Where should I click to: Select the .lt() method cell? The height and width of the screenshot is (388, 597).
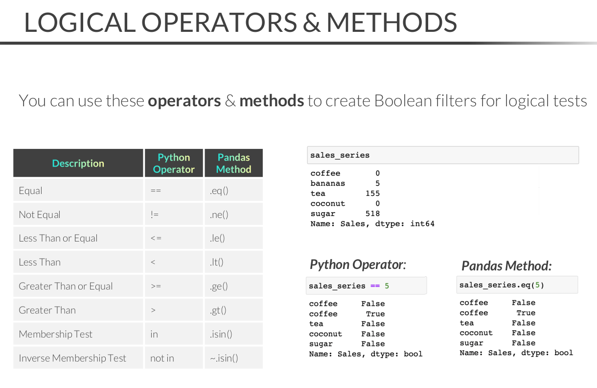233,262
